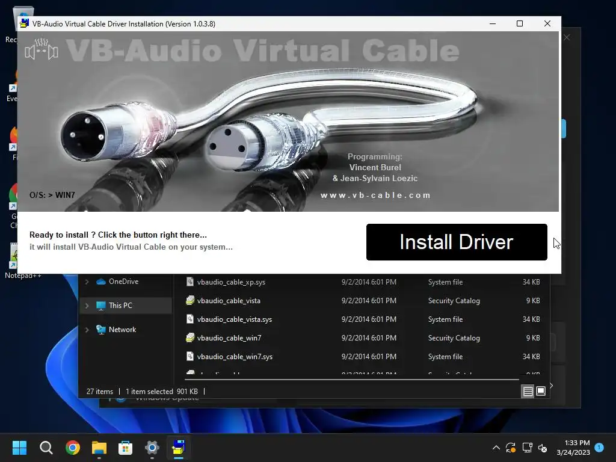Select the vbaudio_cable_win7 security catalog file
This screenshot has width=616, height=462.
coord(229,338)
